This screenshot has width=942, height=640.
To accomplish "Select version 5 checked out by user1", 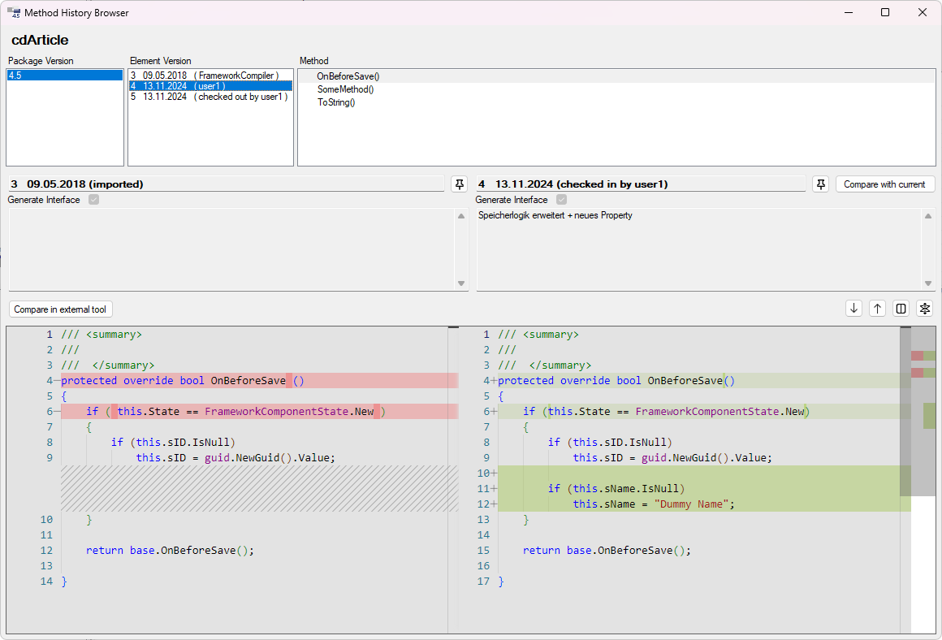I will (x=211, y=97).
